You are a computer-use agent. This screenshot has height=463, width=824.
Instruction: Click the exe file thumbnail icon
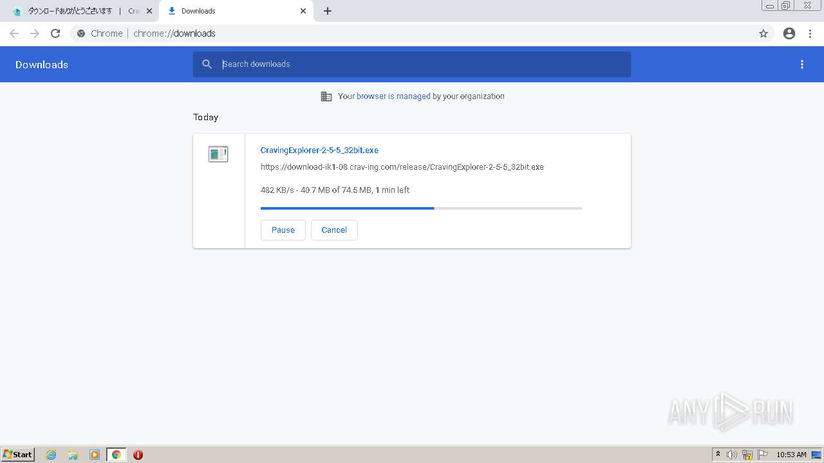tap(218, 154)
